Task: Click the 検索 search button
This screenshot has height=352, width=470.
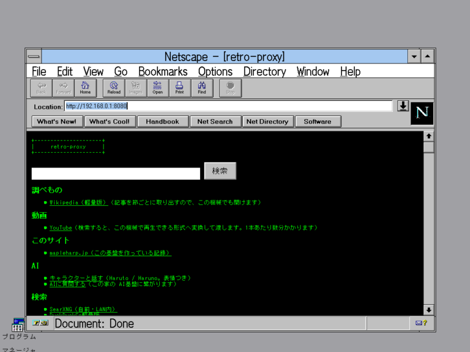Action: (220, 171)
